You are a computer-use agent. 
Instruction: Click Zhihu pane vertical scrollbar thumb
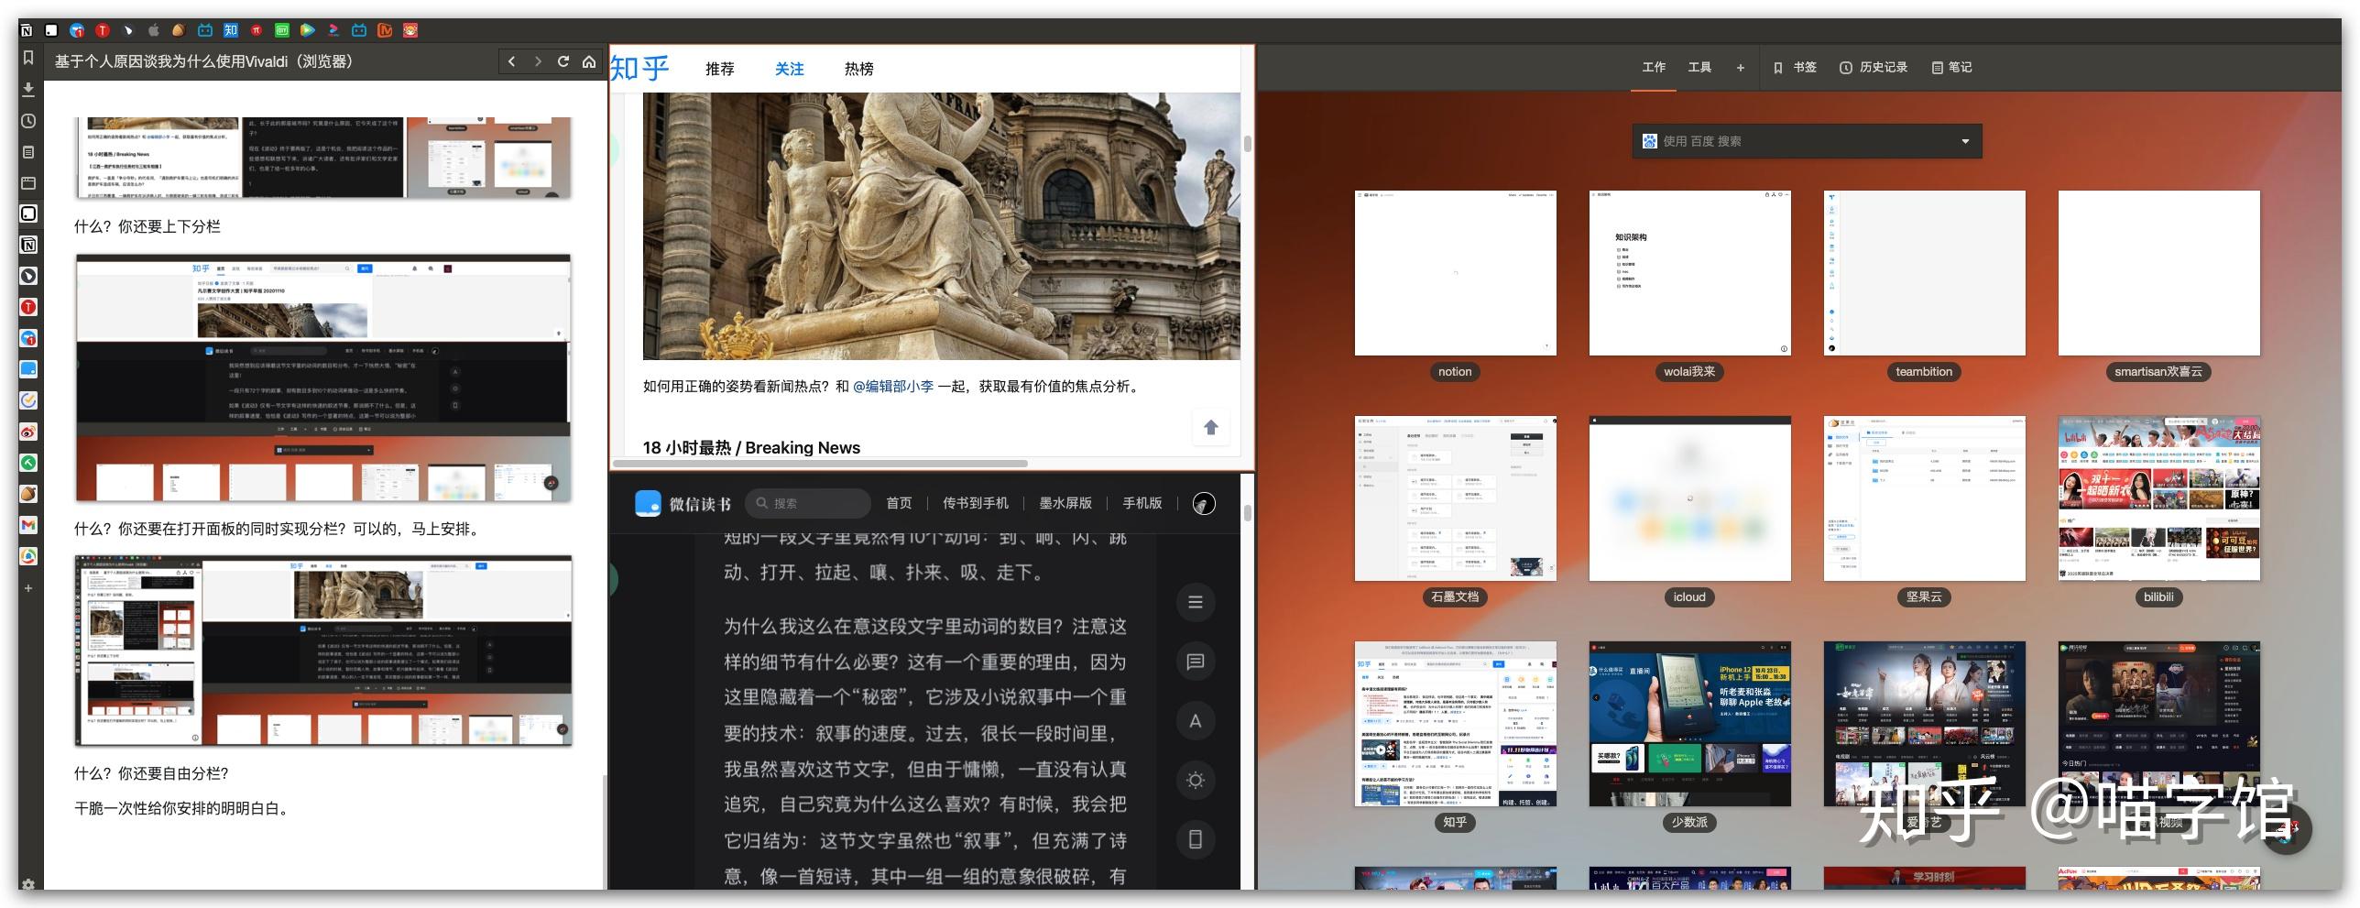point(1247,144)
